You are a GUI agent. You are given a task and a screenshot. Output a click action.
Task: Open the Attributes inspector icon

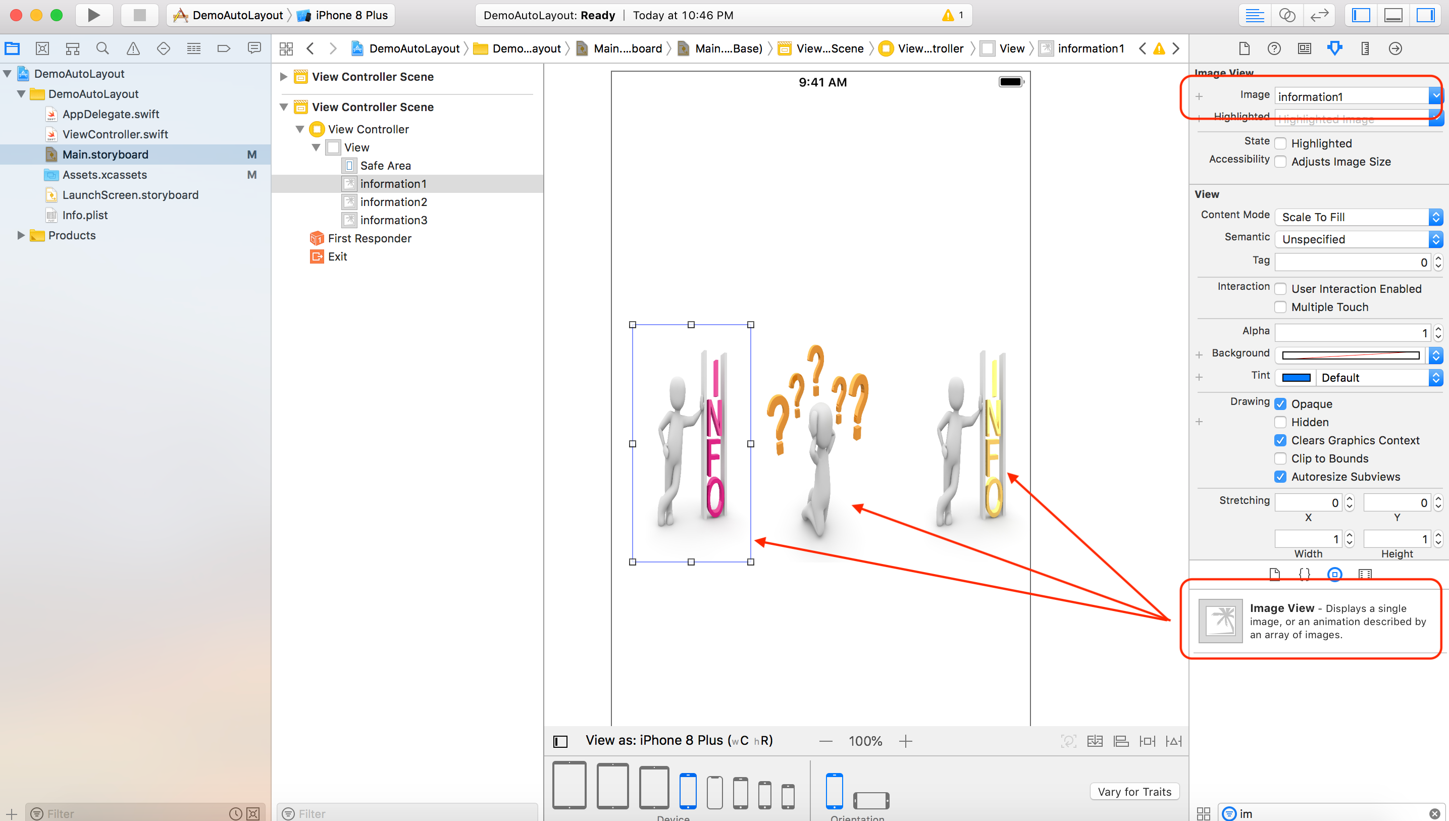1334,48
